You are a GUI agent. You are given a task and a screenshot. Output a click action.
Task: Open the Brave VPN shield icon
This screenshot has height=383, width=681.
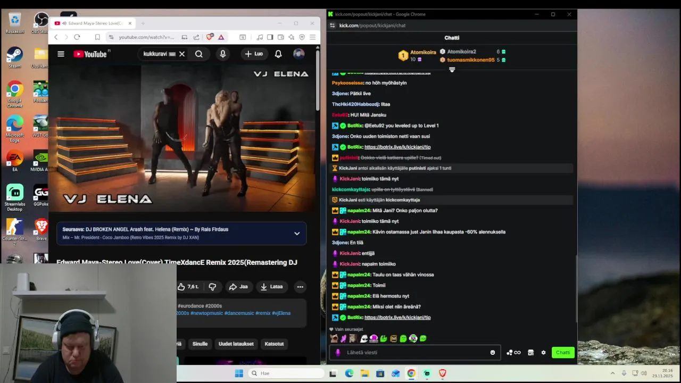(x=302, y=37)
